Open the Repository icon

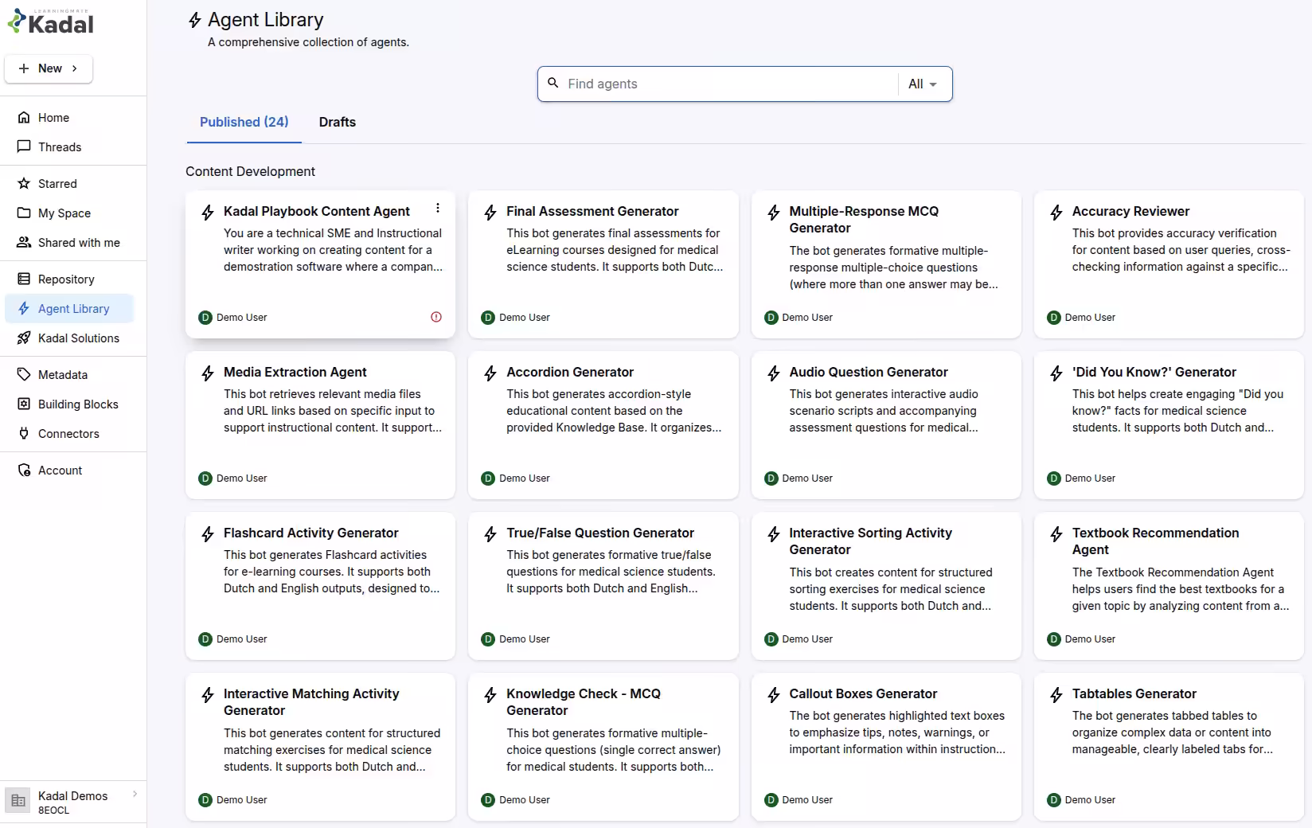24,279
